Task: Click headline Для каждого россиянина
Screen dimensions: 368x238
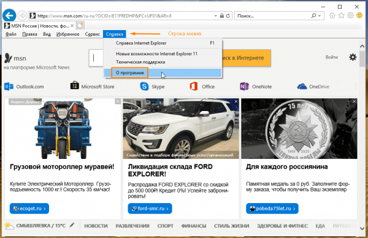Action: tap(287, 167)
